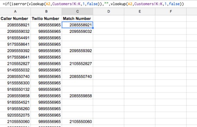Select caller number 2085559858 in column A
The width and height of the screenshot is (197, 127).
[15, 96]
